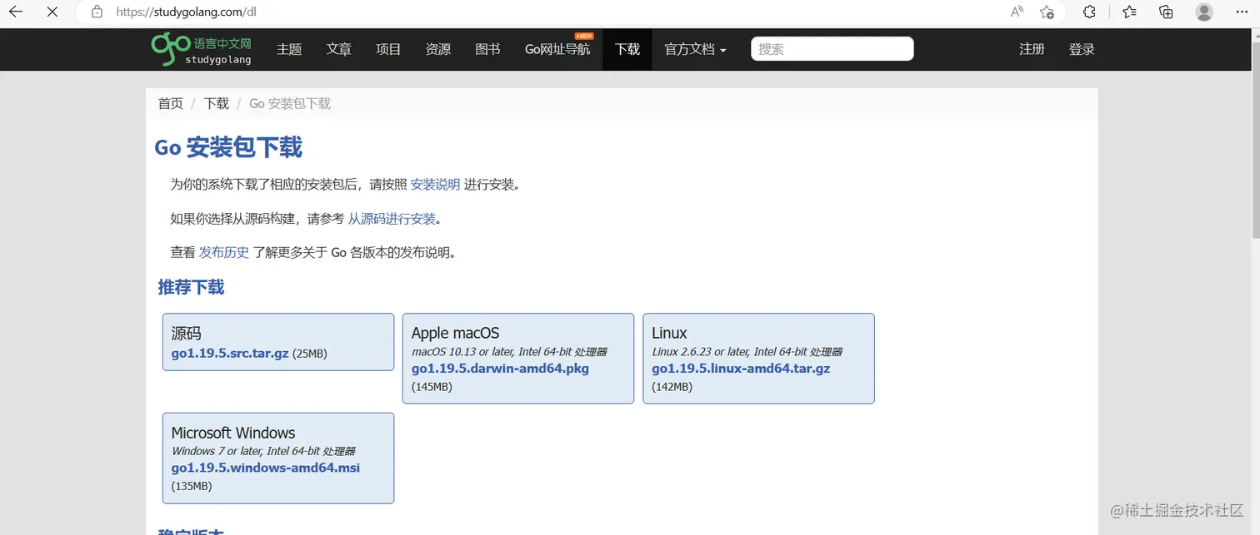Image resolution: width=1260 pixels, height=535 pixels.
Task: Click the "Go 安装包下载" breadcrumb text
Action: [x=290, y=103]
